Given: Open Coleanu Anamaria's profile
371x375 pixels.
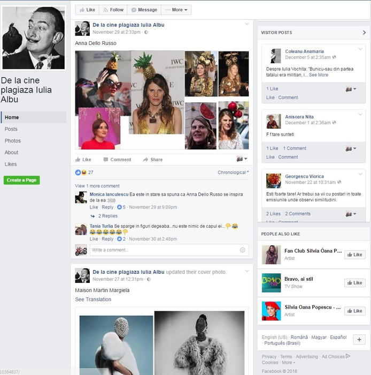Looking at the screenshot, I should 304,51.
